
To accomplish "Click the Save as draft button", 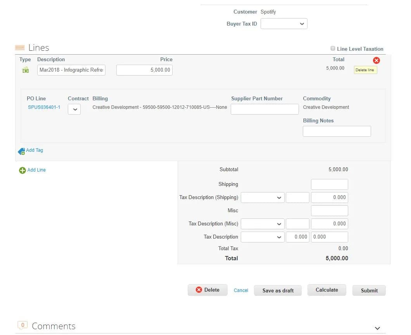I will coord(278,290).
